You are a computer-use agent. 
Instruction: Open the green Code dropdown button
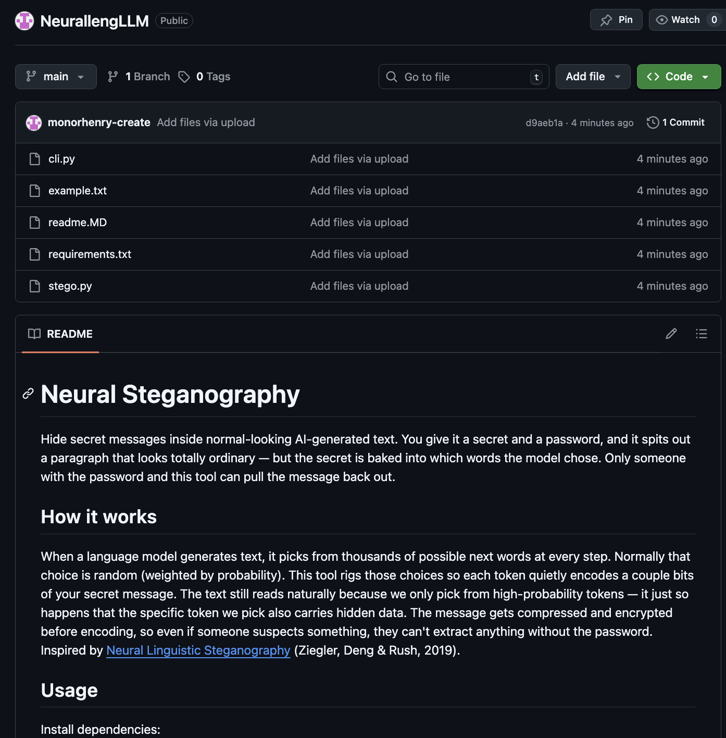pyautogui.click(x=679, y=77)
